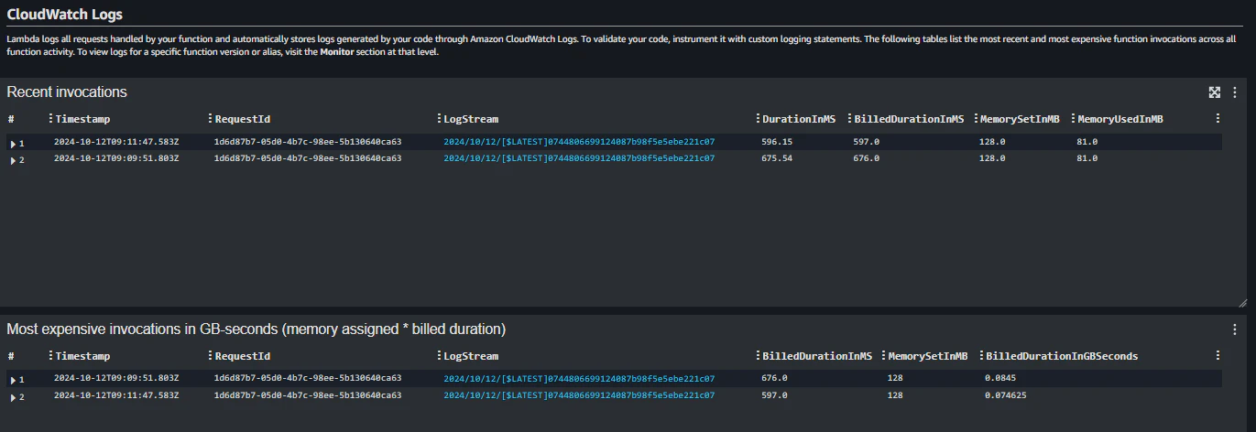The width and height of the screenshot is (1256, 432).
Task: Select GB-seconds value 0.074625
Action: 1005,395
